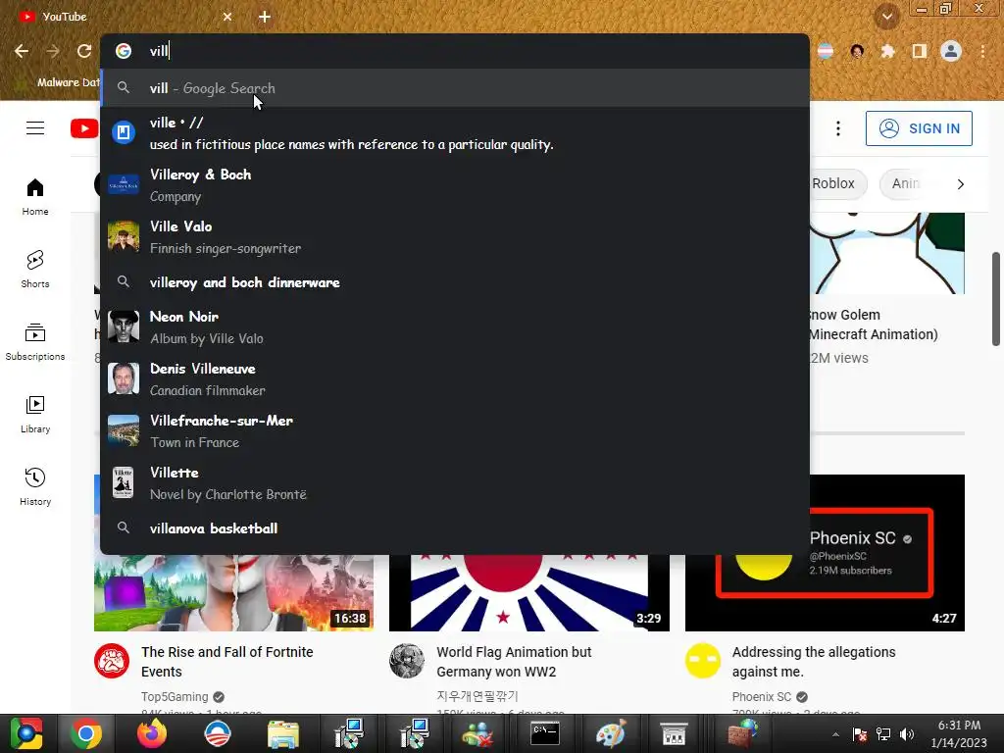Select 'villeroy and boch dinnerware' suggestion

point(455,282)
